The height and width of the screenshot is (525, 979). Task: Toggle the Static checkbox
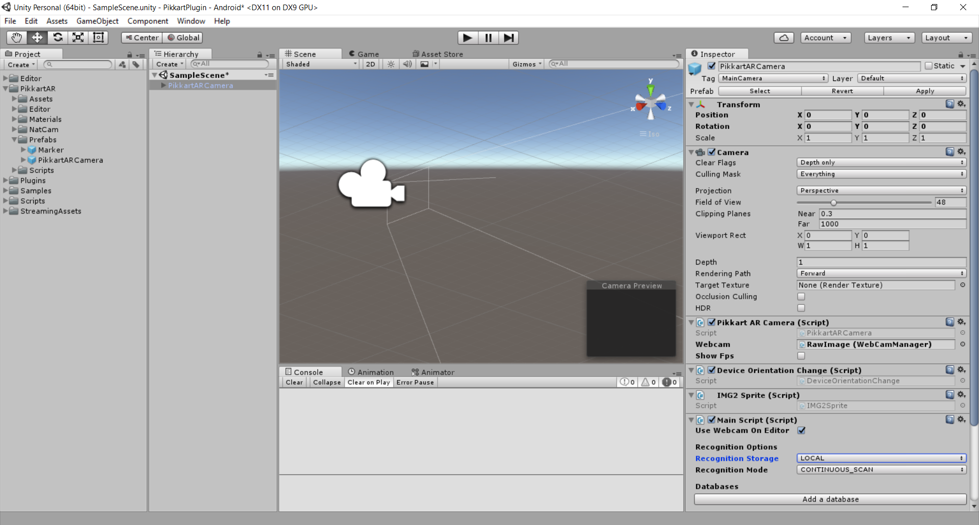pyautogui.click(x=929, y=66)
